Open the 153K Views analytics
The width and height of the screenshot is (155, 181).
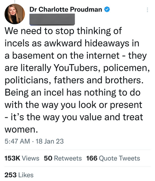coord(22,158)
